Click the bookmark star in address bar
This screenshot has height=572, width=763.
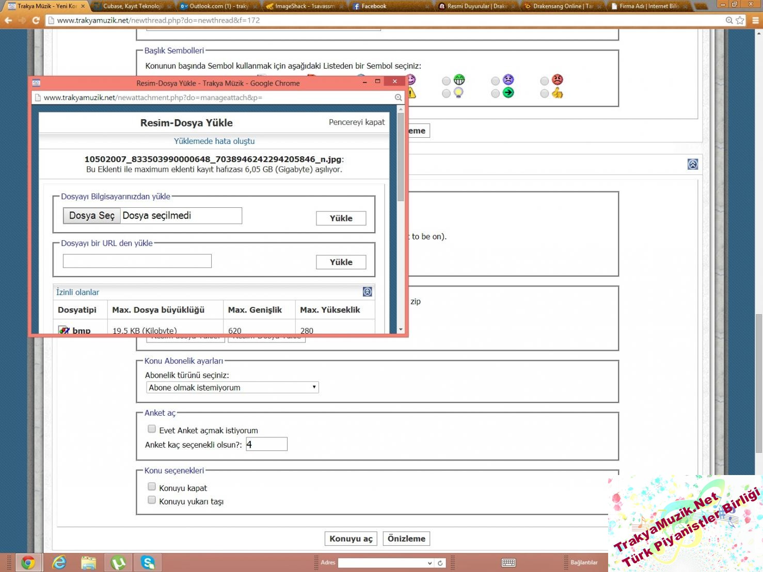740,20
